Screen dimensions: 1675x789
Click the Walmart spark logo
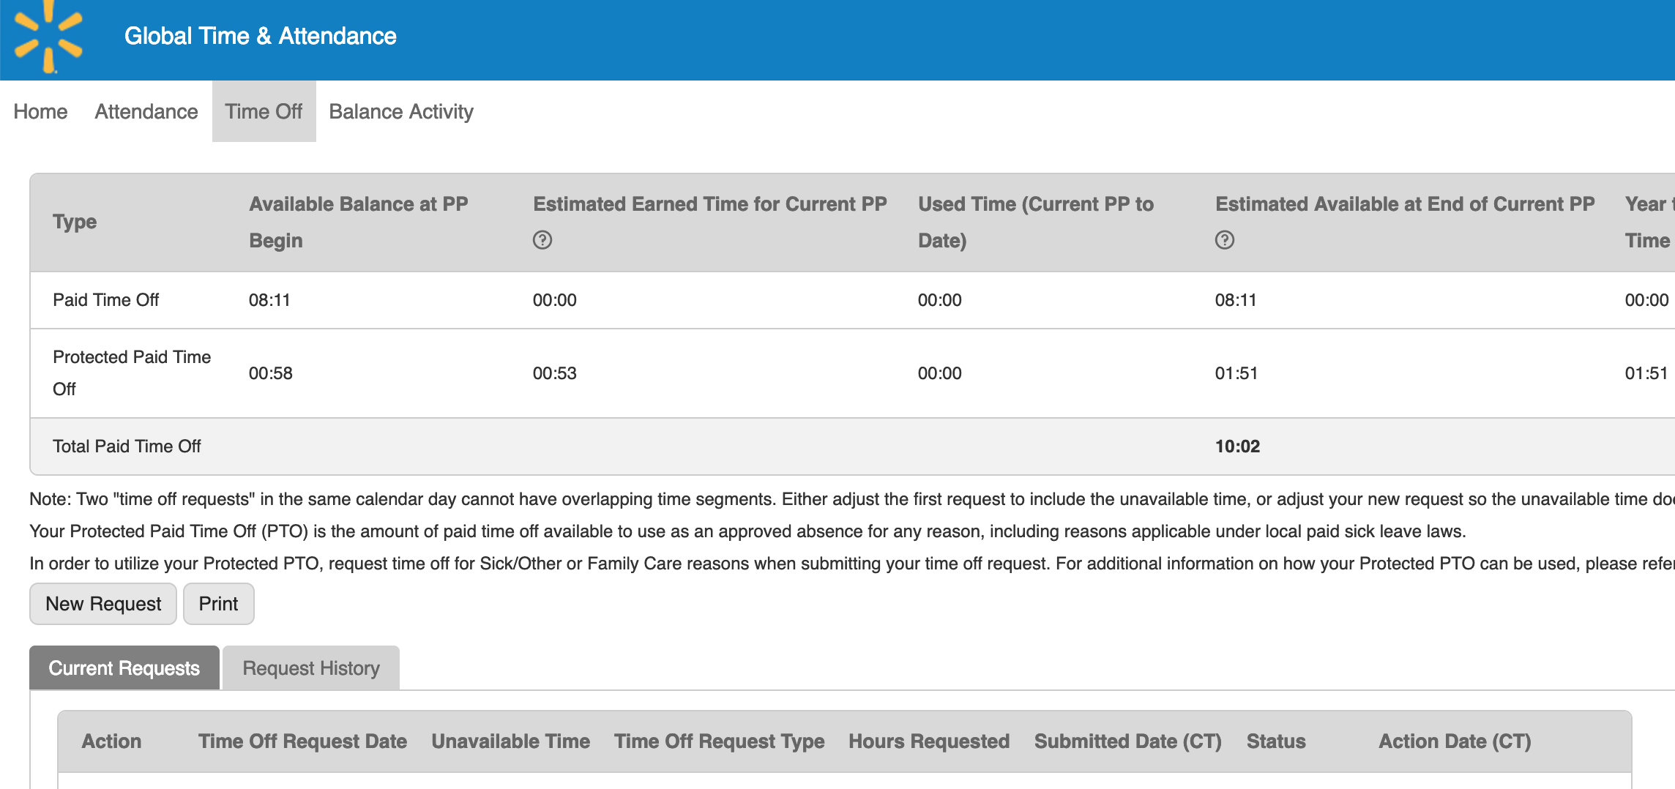point(47,35)
